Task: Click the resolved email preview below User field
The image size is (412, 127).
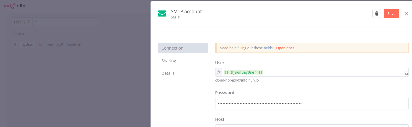Action: coord(237,80)
